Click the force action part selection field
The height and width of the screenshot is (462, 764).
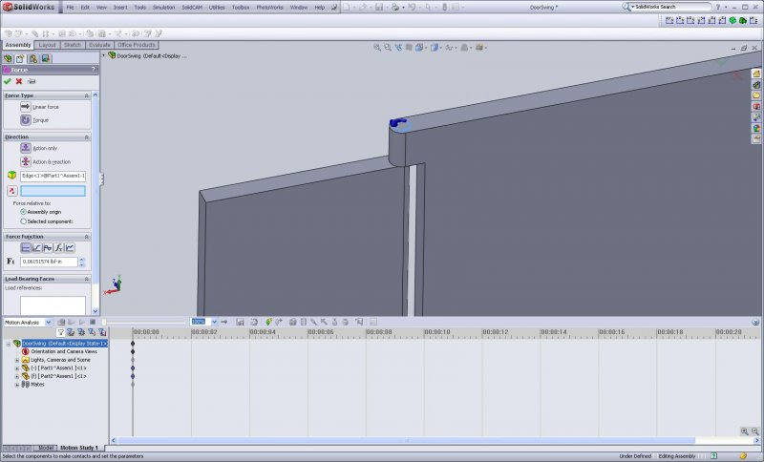click(x=53, y=176)
